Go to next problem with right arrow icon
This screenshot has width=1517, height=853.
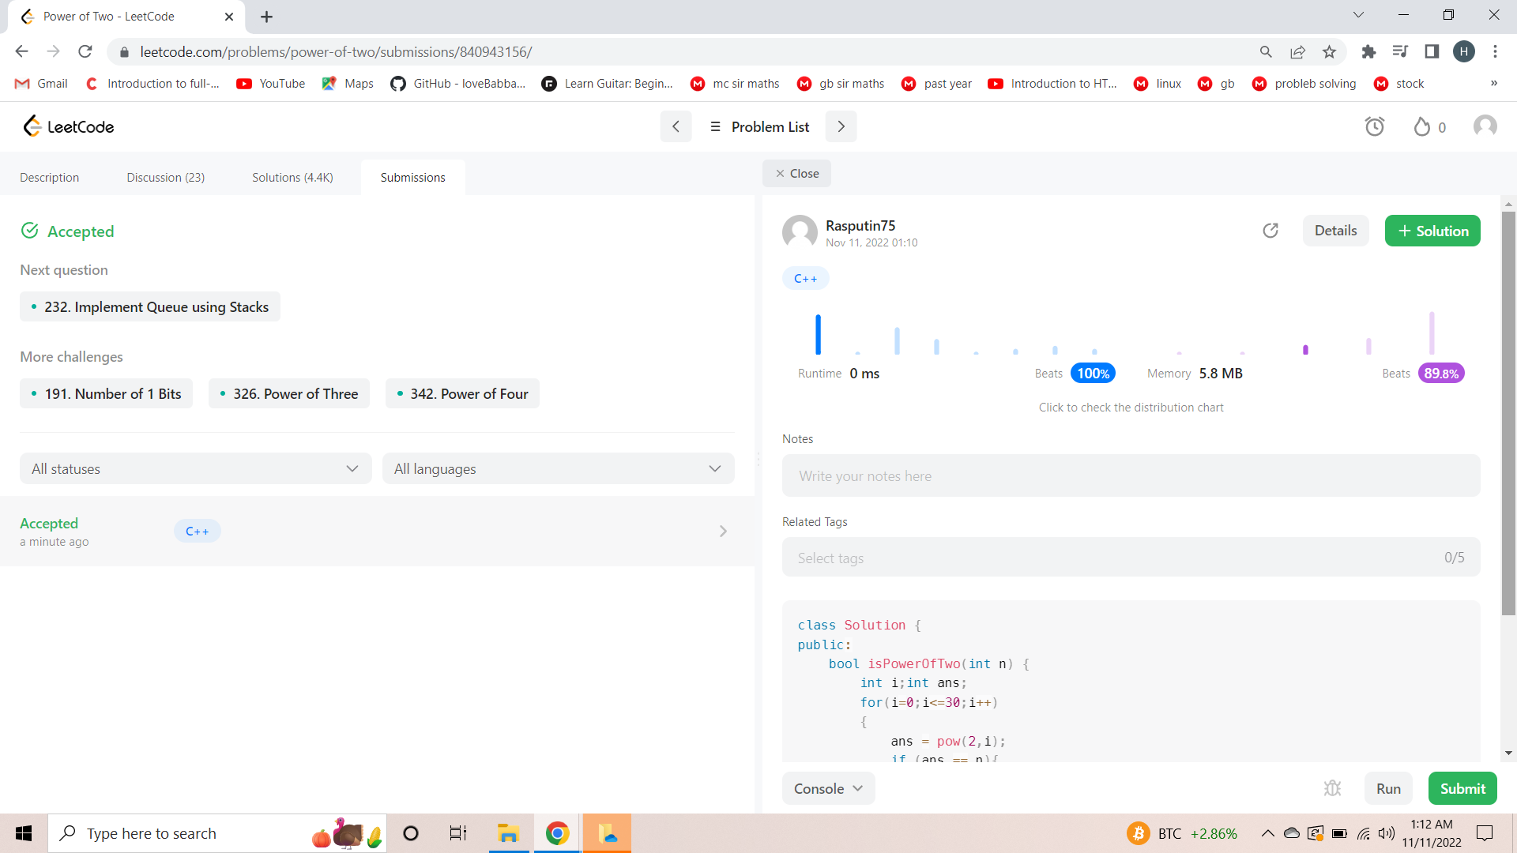click(x=841, y=126)
